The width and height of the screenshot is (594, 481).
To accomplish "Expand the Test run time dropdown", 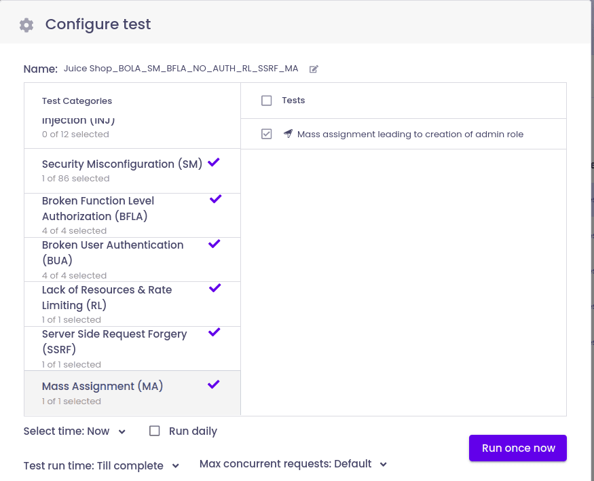I will (101, 466).
